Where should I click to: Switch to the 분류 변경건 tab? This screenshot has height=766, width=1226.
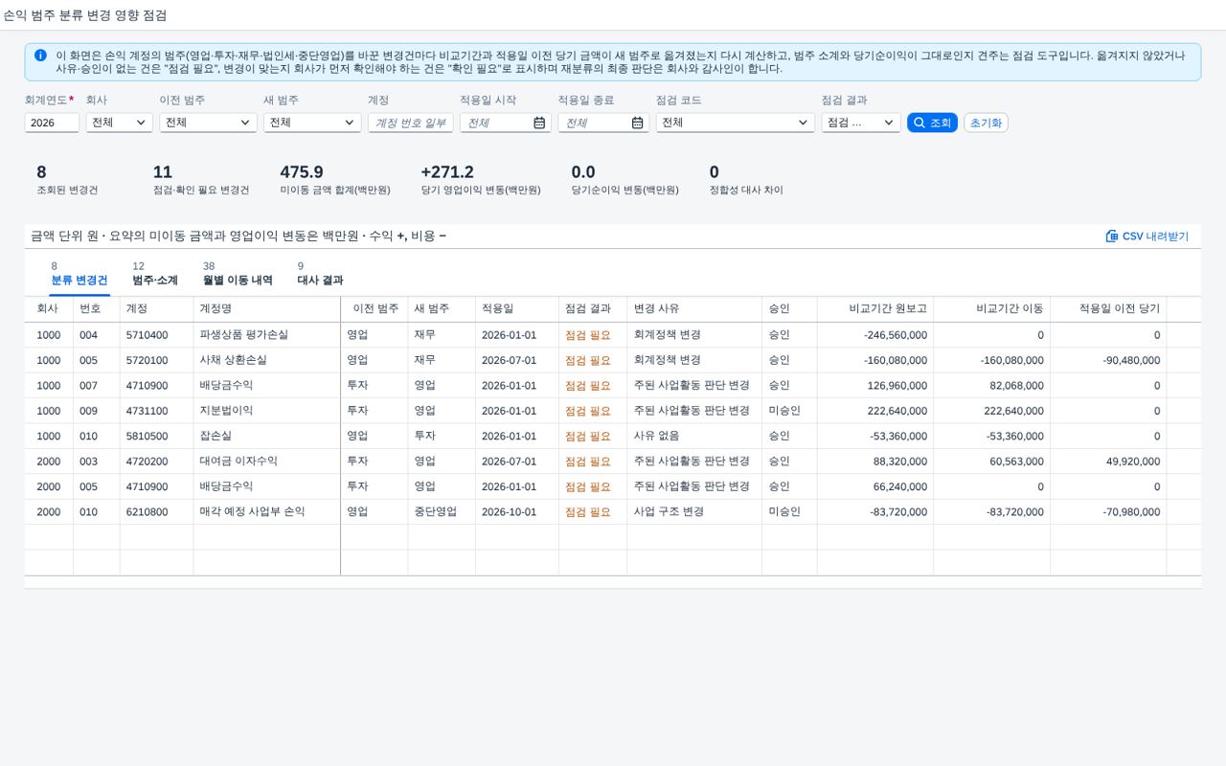point(79,274)
